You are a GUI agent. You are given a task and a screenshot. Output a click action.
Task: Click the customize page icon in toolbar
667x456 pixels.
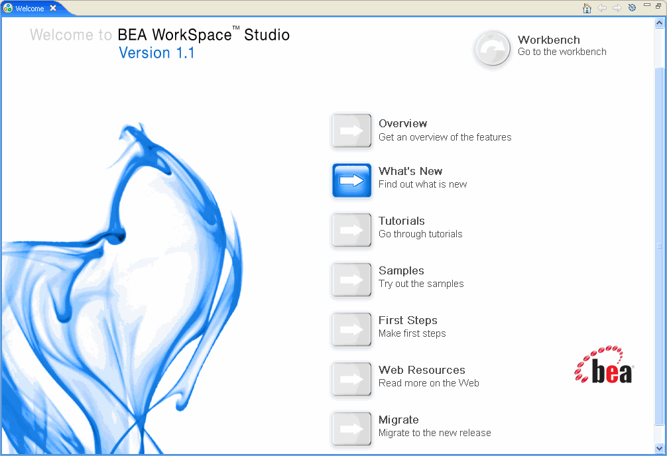(x=632, y=8)
